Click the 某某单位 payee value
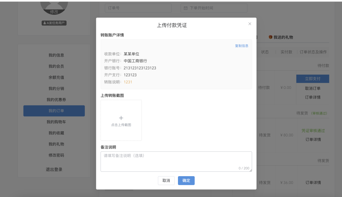Image resolution: width=342 pixels, height=197 pixels. 131,54
